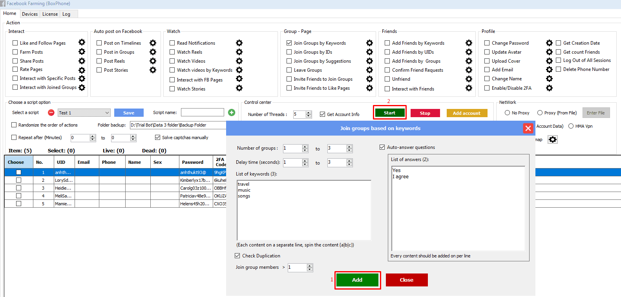Adjust Join group members stepper
This screenshot has height=297, width=621.
(310, 267)
